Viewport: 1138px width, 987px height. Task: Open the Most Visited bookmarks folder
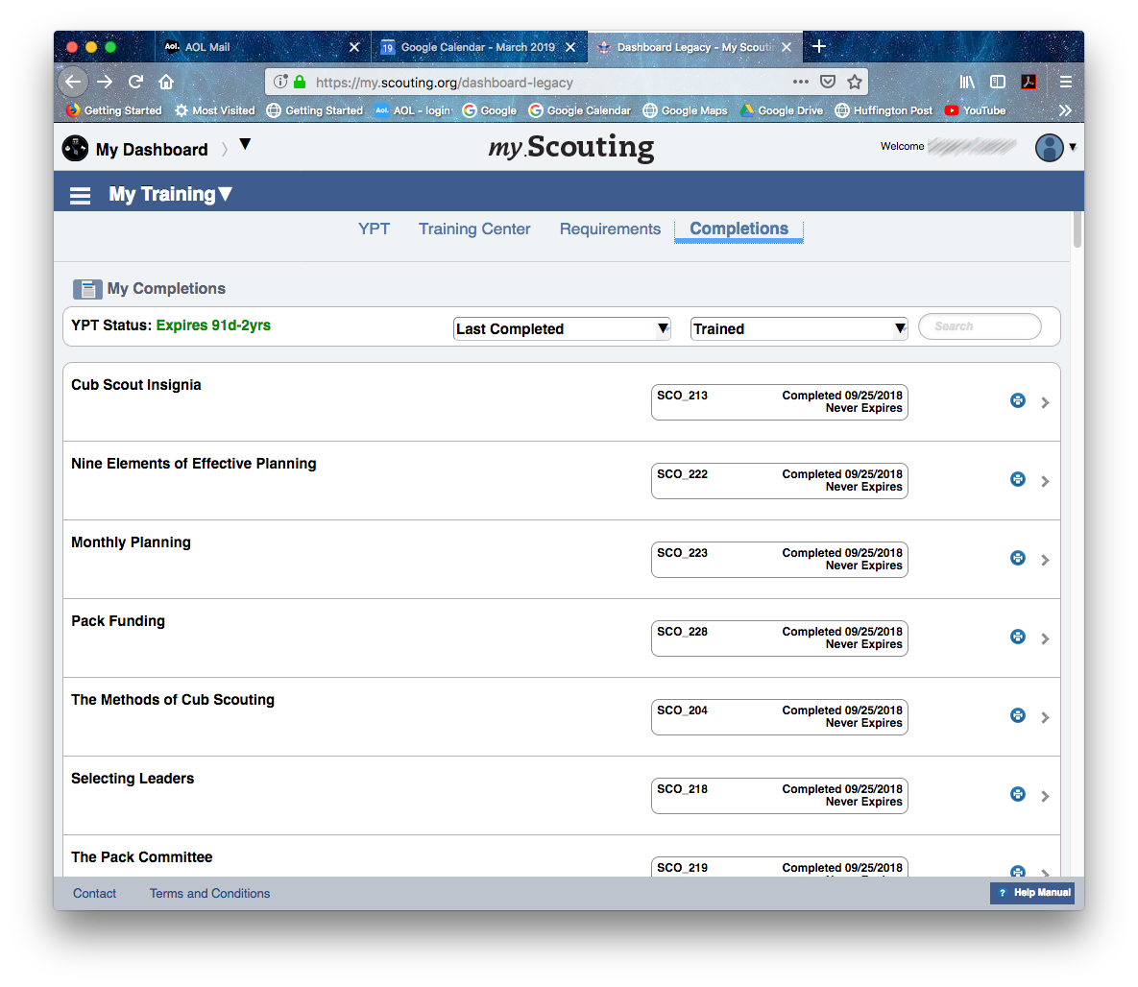pos(215,110)
